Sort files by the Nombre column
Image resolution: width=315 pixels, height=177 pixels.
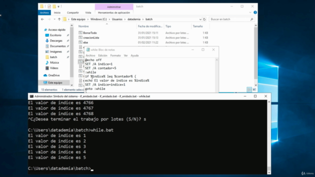[83, 26]
